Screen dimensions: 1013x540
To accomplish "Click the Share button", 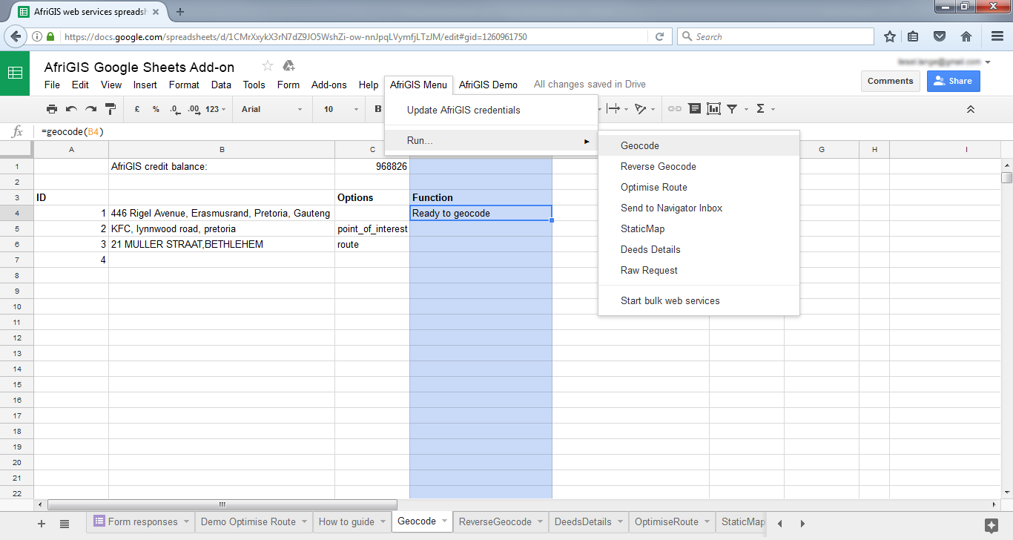I will tap(953, 81).
